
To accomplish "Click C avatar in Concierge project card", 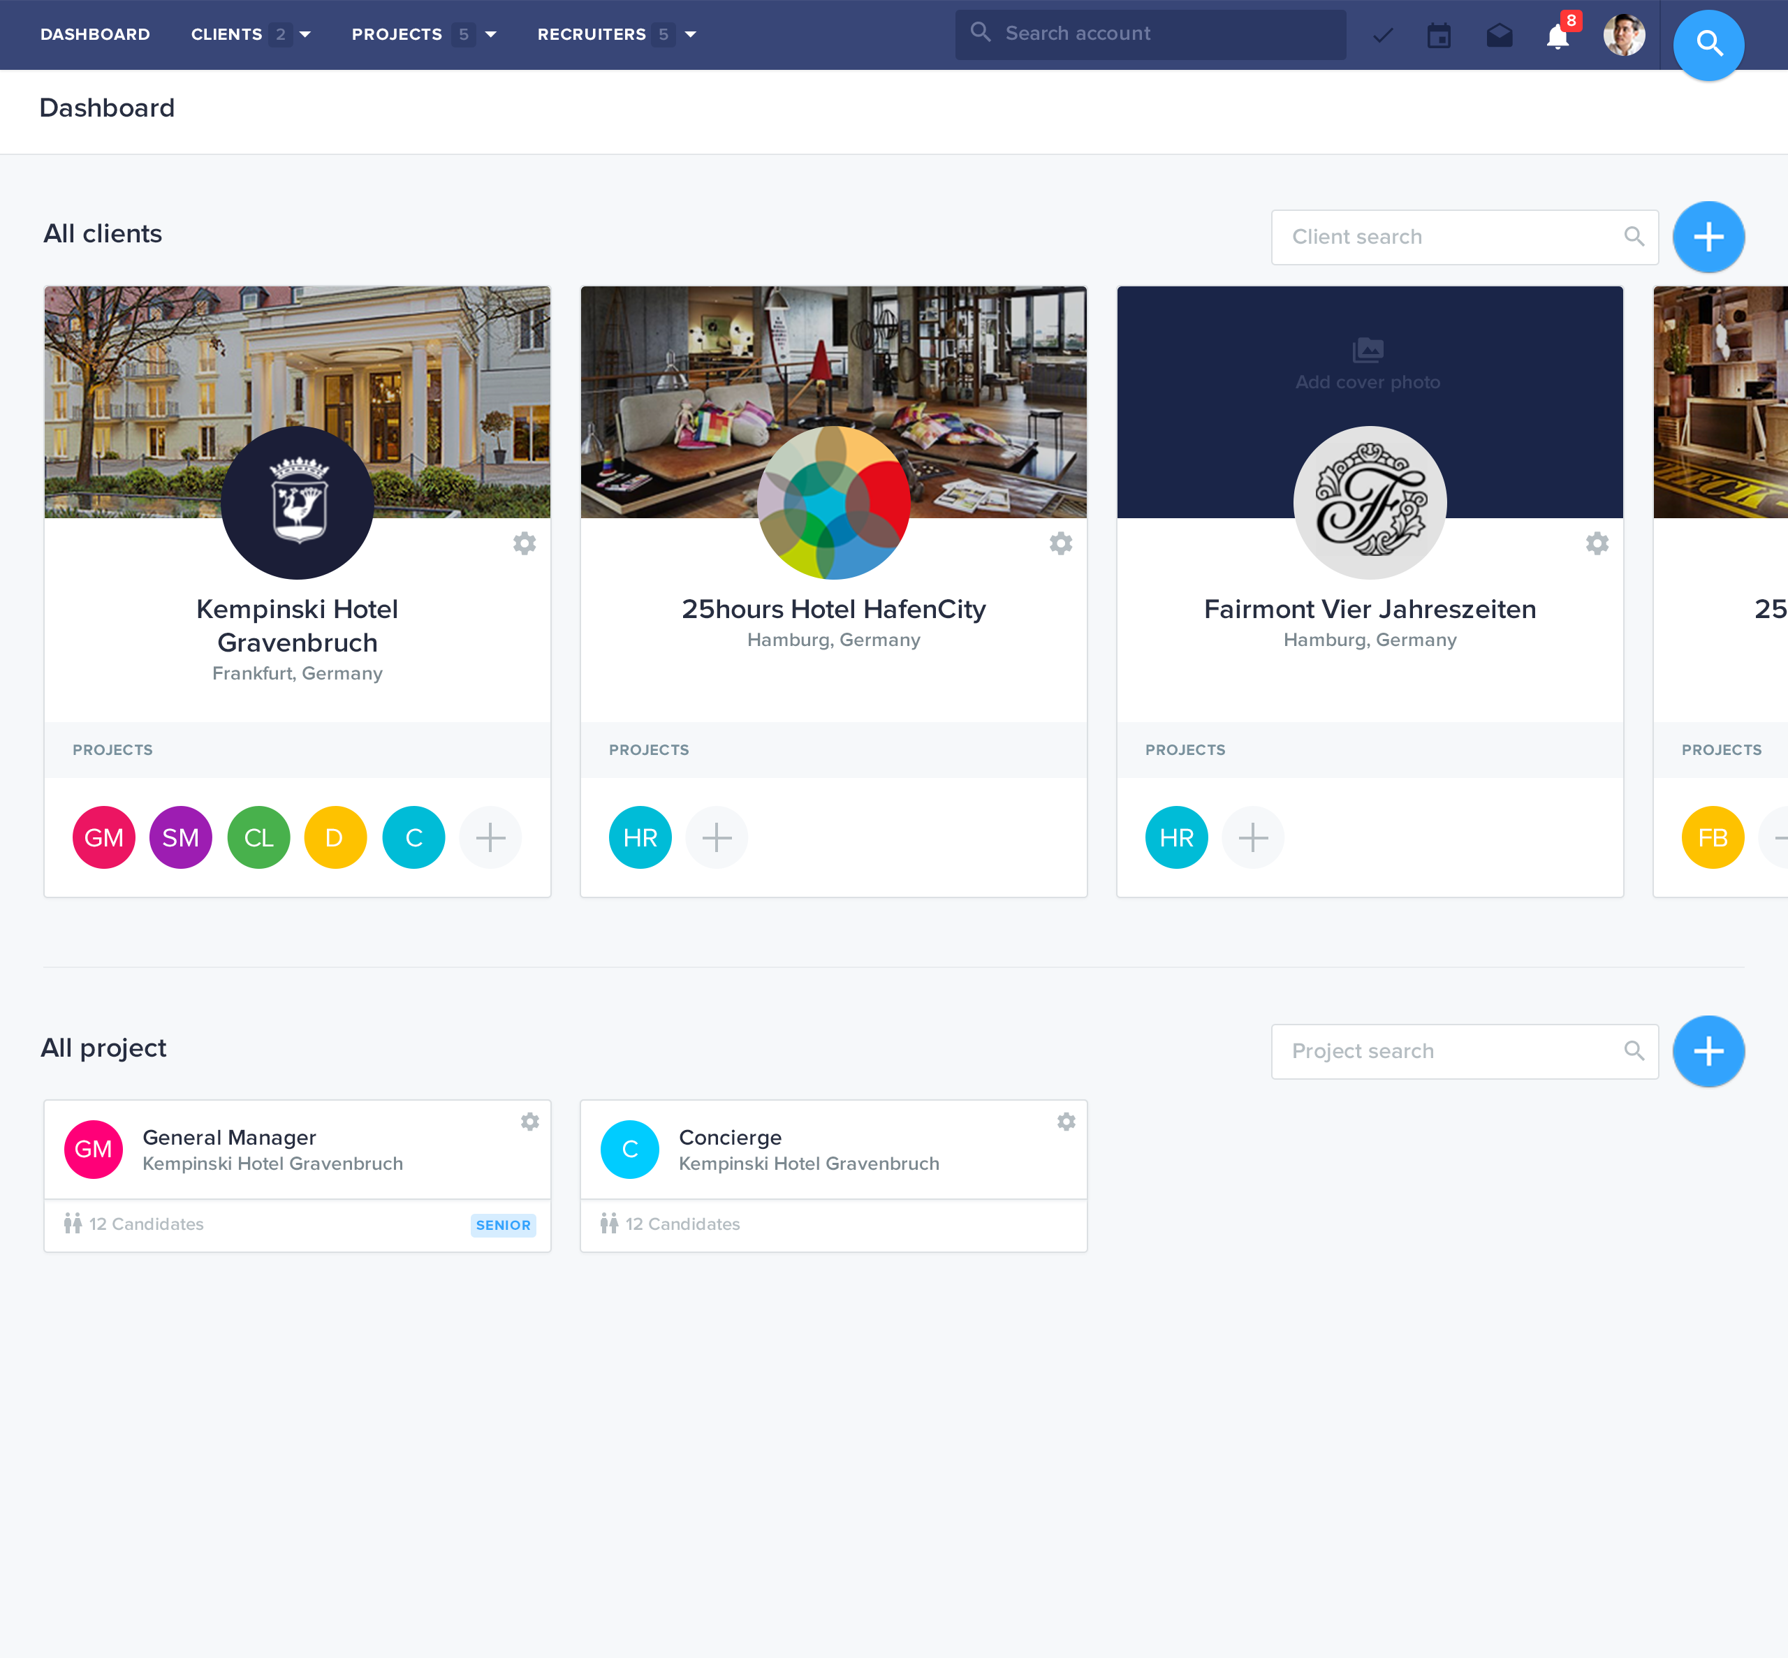I will (x=630, y=1150).
